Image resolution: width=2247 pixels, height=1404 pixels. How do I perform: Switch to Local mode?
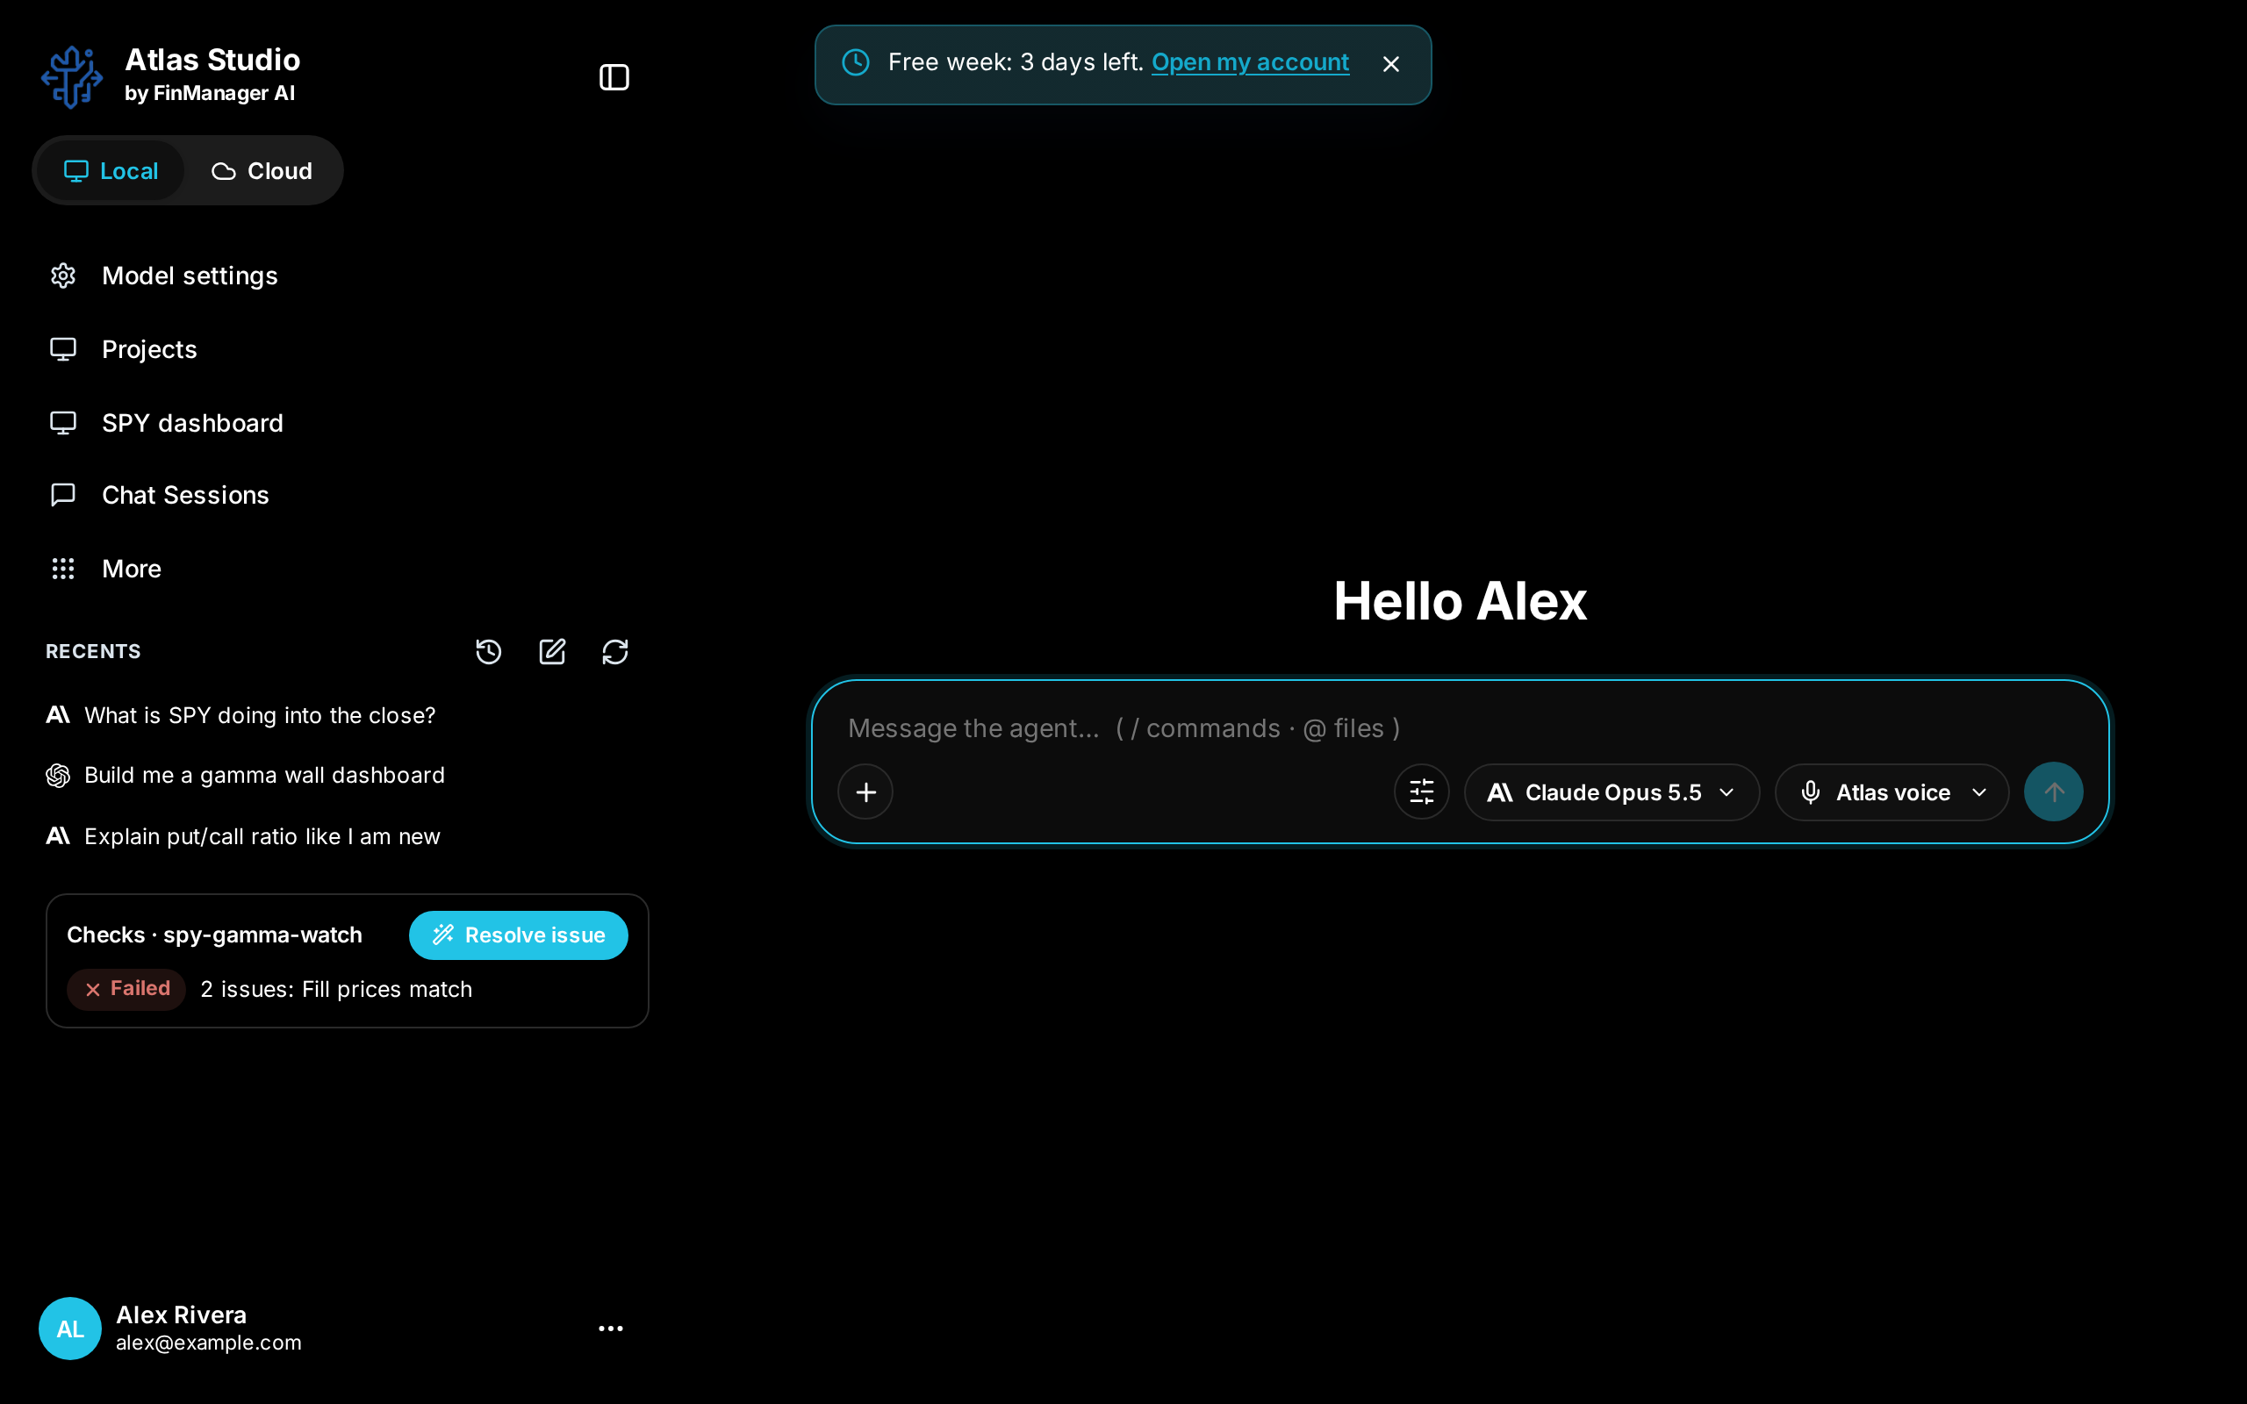(x=111, y=171)
